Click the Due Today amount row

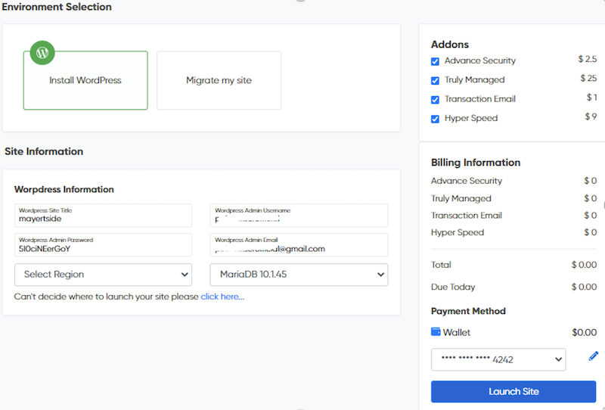513,287
